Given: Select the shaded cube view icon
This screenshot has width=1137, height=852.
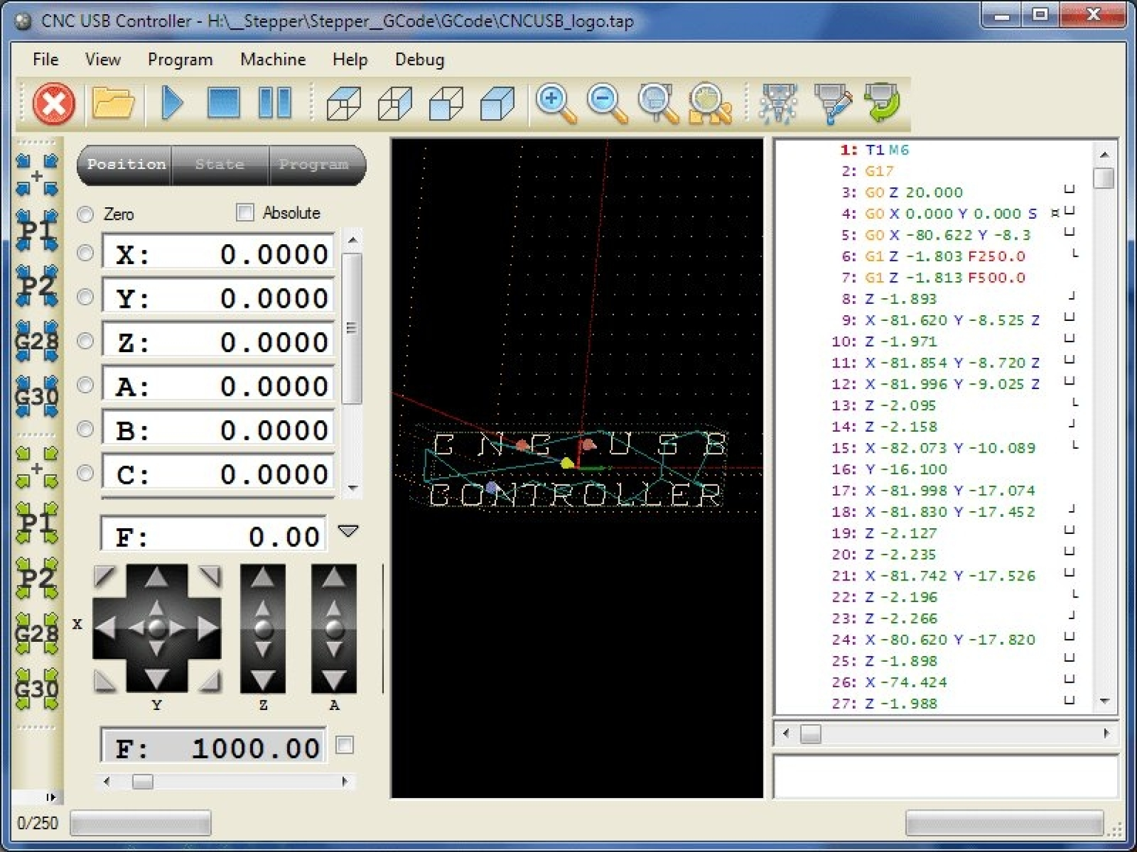Looking at the screenshot, I should [x=497, y=104].
